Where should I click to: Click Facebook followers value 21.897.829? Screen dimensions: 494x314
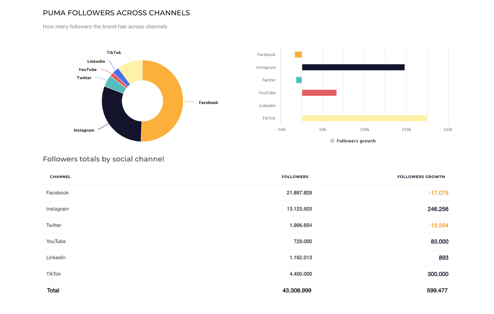click(299, 193)
